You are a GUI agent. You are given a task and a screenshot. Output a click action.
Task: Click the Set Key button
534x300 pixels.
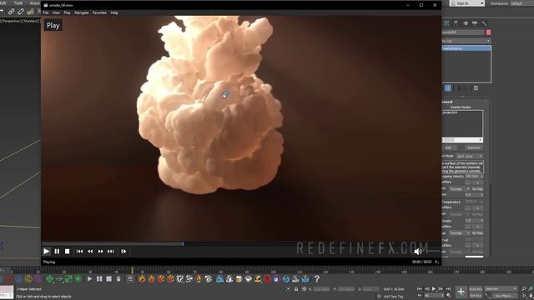(x=476, y=296)
